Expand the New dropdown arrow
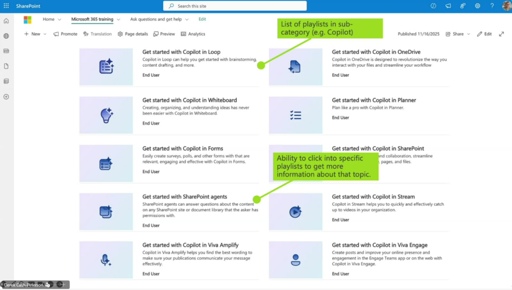Image resolution: width=512 pixels, height=290 pixels. (45, 34)
